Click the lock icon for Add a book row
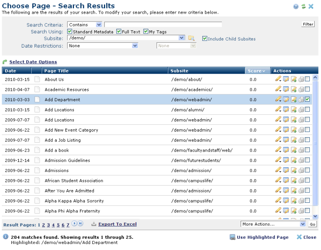321x250 pixels. coord(301,150)
